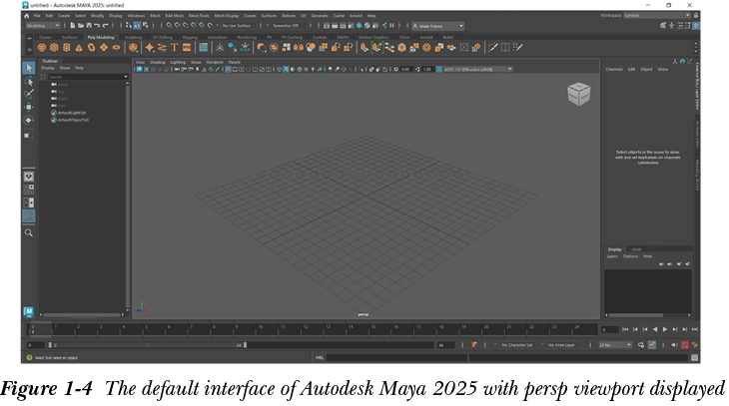Click Shading in viewport panel menu

click(158, 62)
